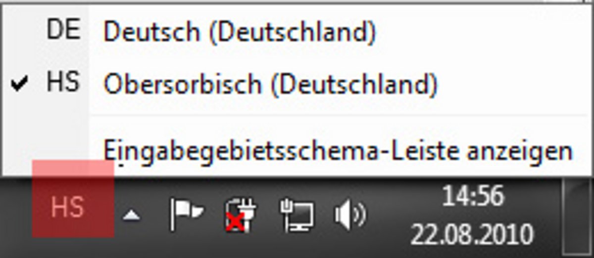Open the clock time 14:56 flyout
Screen dimensions: 594x258
click(472, 197)
